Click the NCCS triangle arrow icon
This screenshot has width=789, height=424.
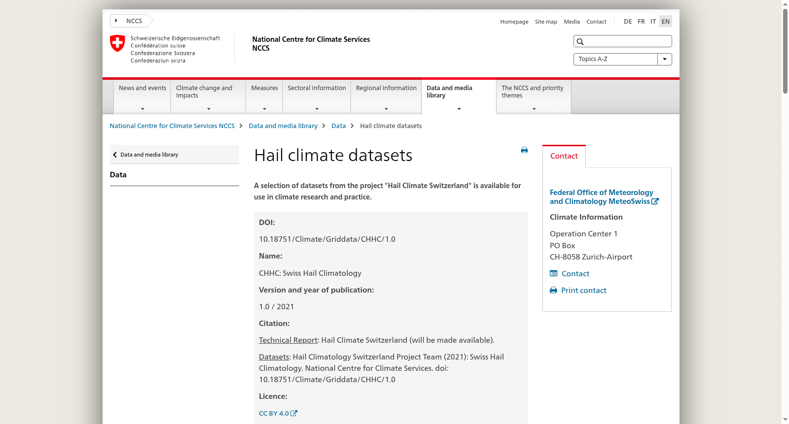pyautogui.click(x=116, y=21)
